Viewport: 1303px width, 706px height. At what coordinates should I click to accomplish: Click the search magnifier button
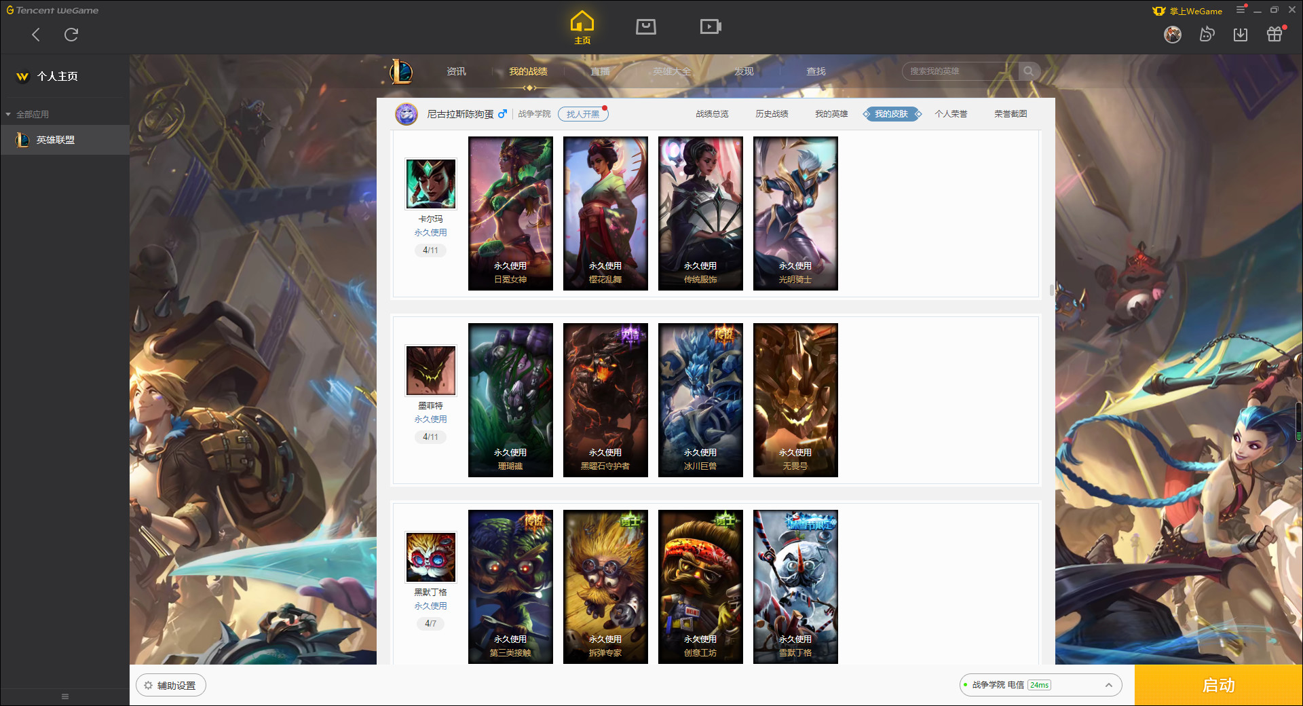pos(1029,71)
